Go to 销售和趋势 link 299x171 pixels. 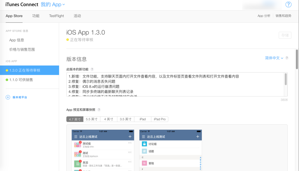[283, 16]
